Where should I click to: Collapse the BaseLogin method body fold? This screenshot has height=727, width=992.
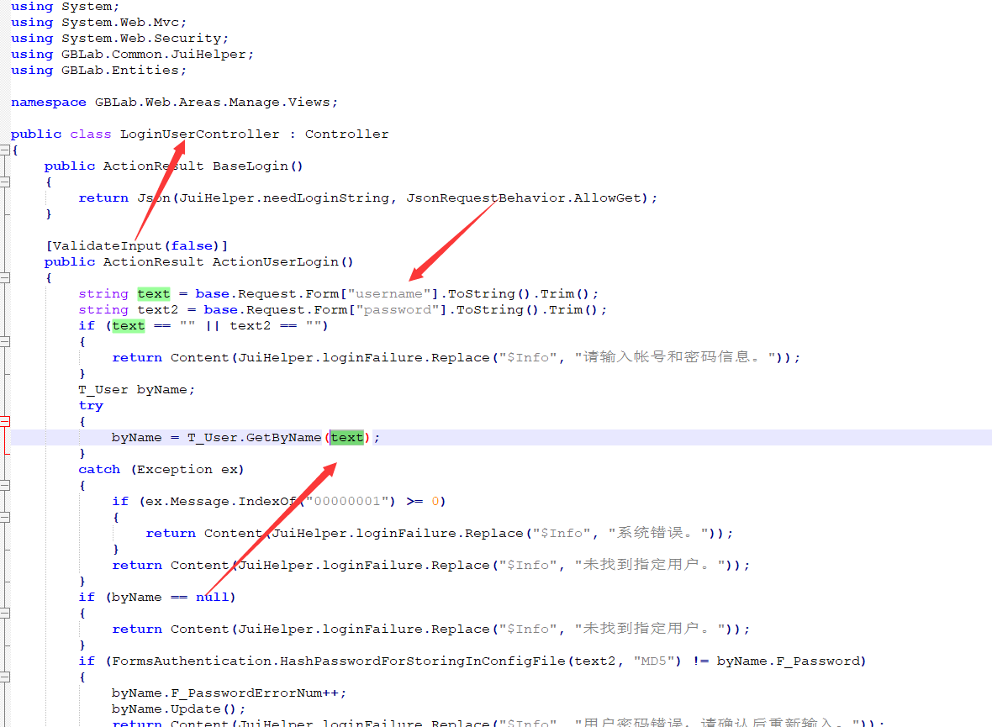coord(5,182)
